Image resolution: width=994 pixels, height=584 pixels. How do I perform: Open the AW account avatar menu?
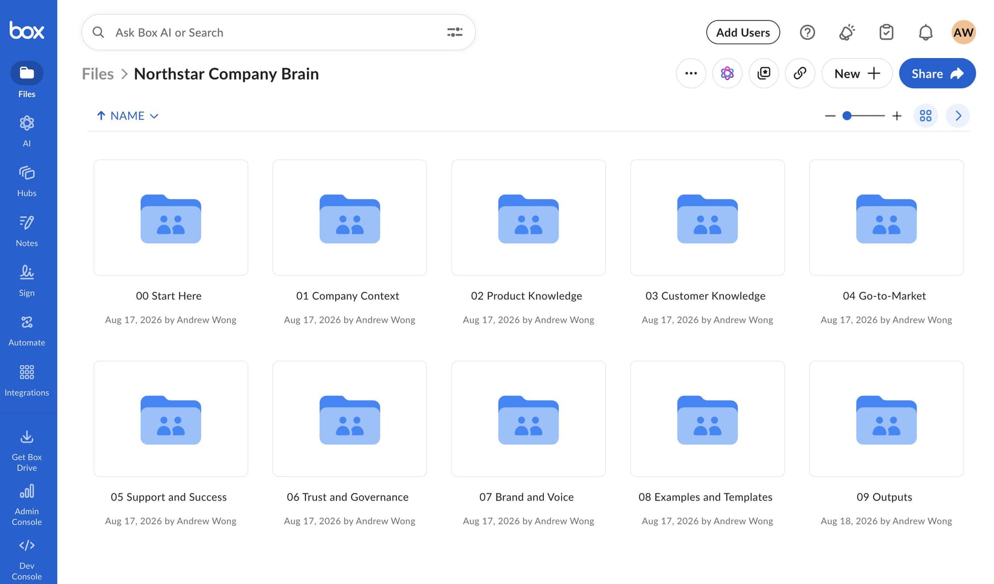click(x=964, y=32)
